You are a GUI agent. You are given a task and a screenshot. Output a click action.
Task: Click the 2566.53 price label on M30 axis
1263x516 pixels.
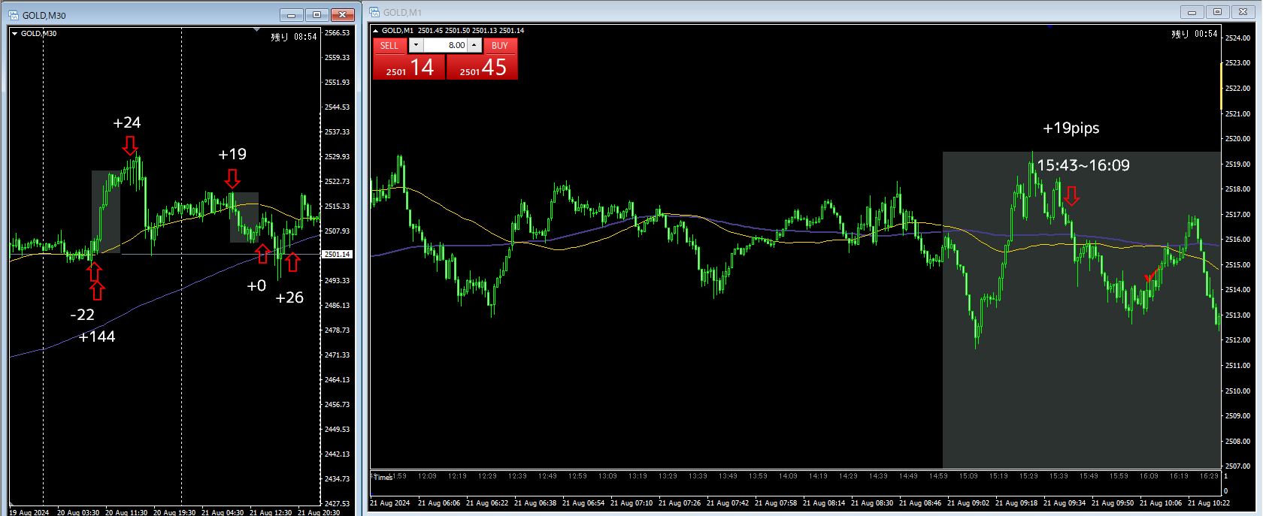pyautogui.click(x=337, y=33)
